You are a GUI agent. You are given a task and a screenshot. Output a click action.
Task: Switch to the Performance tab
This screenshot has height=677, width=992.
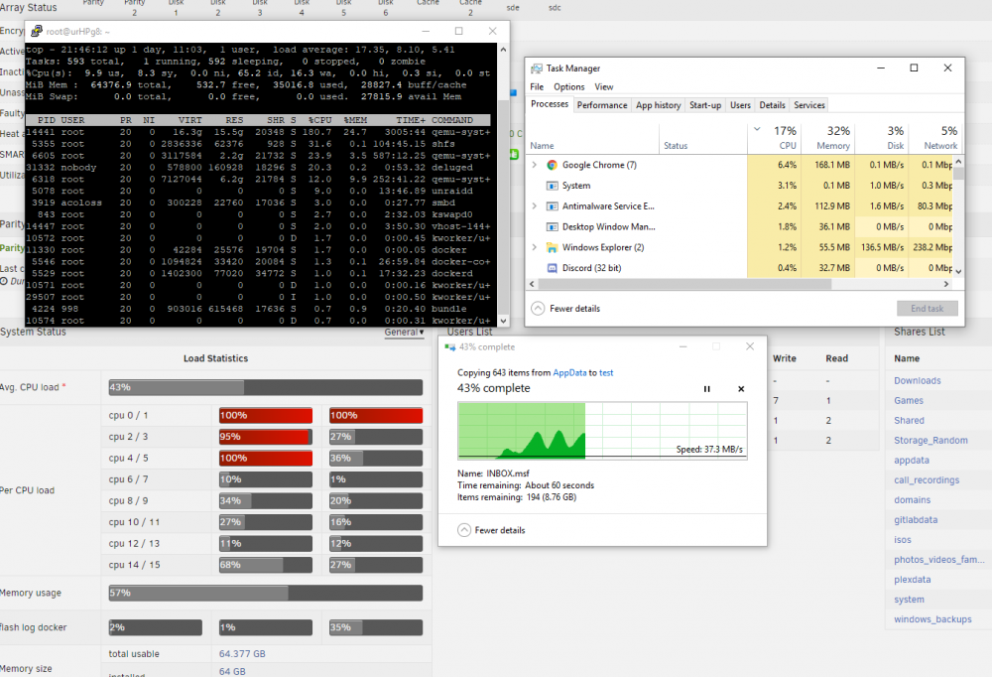pyautogui.click(x=602, y=105)
